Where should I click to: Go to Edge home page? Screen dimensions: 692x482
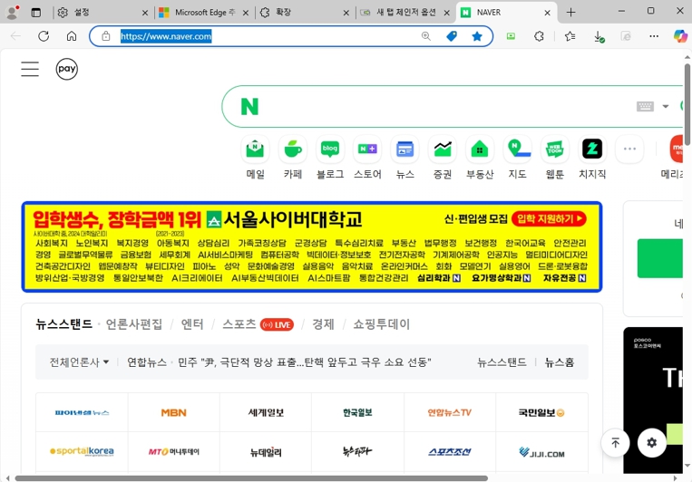72,36
